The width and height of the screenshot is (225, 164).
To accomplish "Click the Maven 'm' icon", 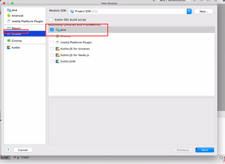I will 9,28.
